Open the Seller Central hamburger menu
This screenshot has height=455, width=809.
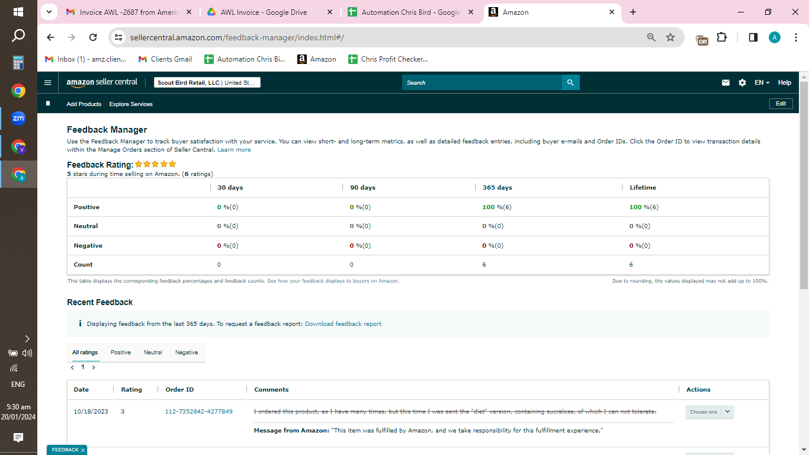[48, 82]
